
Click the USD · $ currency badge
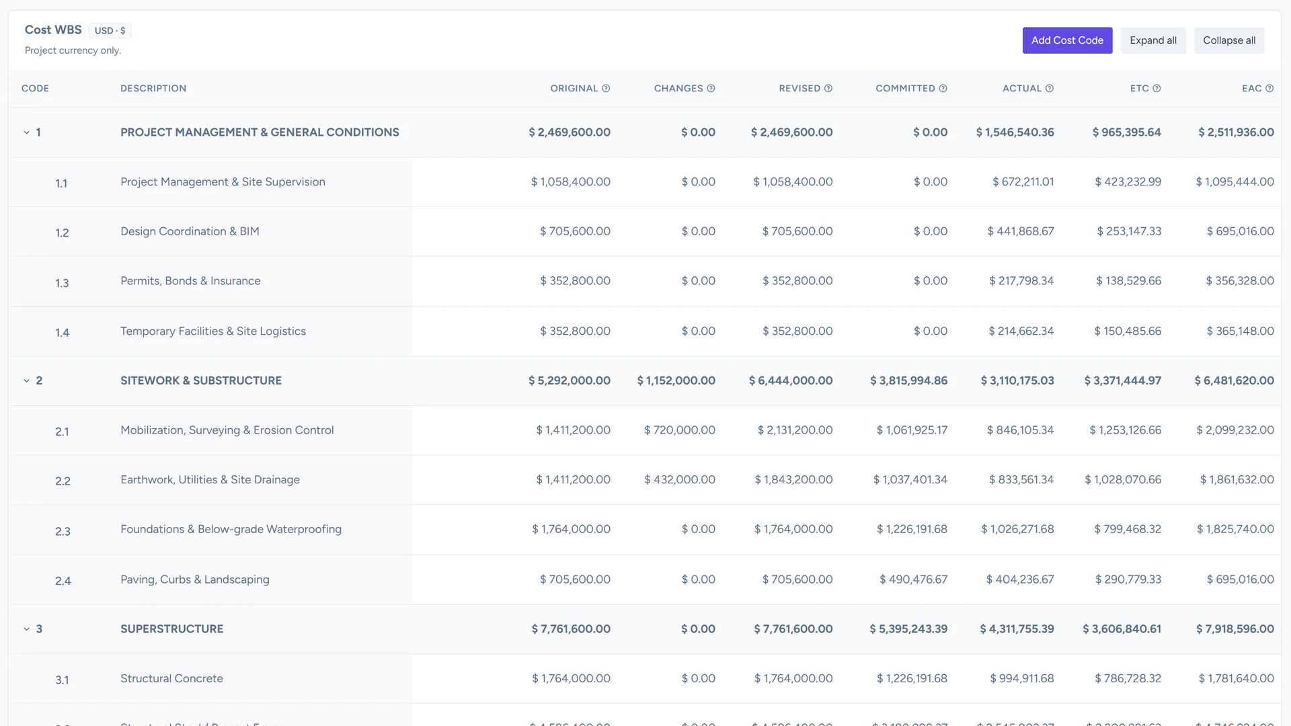(x=110, y=31)
